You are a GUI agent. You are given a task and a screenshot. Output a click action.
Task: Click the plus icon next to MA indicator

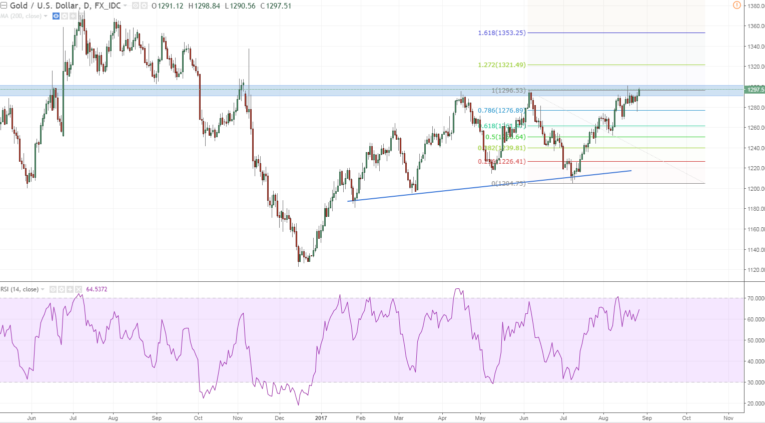click(73, 16)
